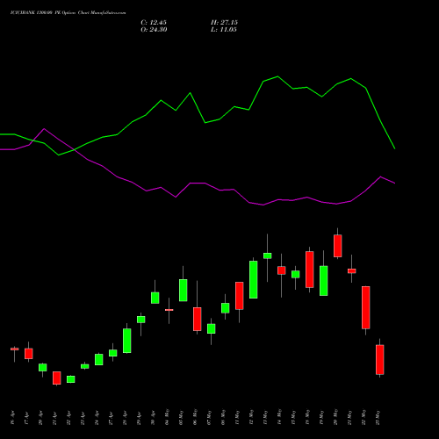
Task: Select the green candlestick above 05 May
Action: coord(184,290)
